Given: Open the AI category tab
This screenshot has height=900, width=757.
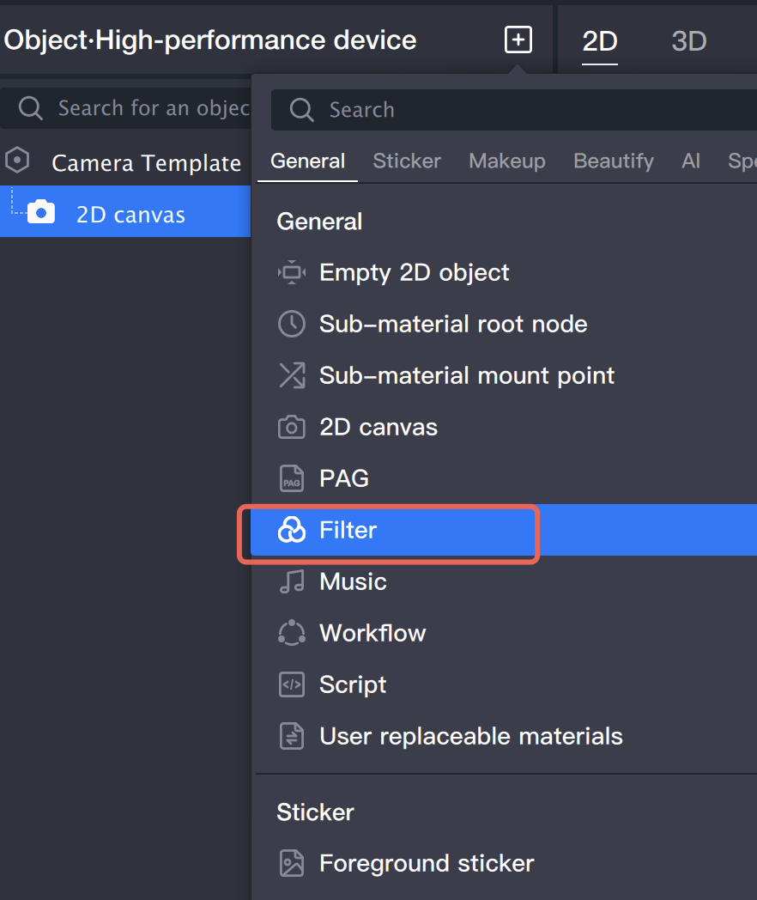Looking at the screenshot, I should click(x=691, y=161).
